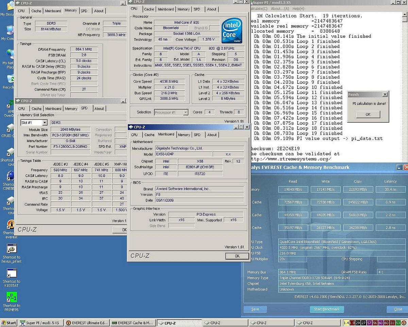Select manufacturer Gigabyte Technology Co., Ltd. field
The width and height of the screenshot is (408, 327).
tap(199, 148)
